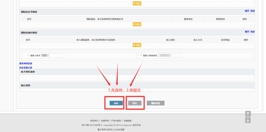Click the 参入国际税务、会计及律师相关行业组织 header
This screenshot has height=132, width=266.
tap(96, 40)
